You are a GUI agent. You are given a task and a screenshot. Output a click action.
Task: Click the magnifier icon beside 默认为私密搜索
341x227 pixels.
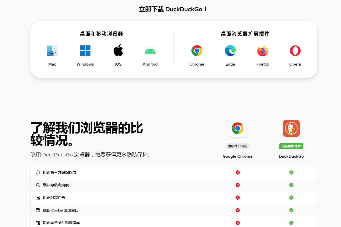(38, 185)
